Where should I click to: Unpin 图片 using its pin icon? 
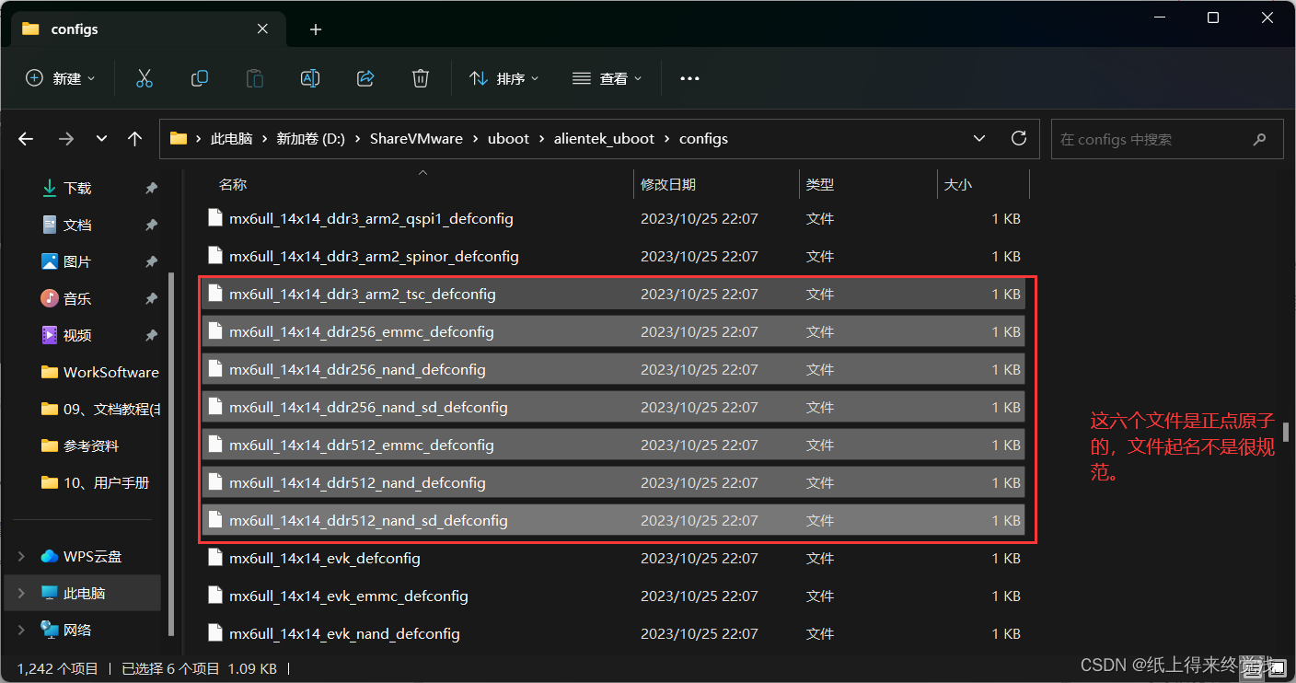pyautogui.click(x=151, y=261)
